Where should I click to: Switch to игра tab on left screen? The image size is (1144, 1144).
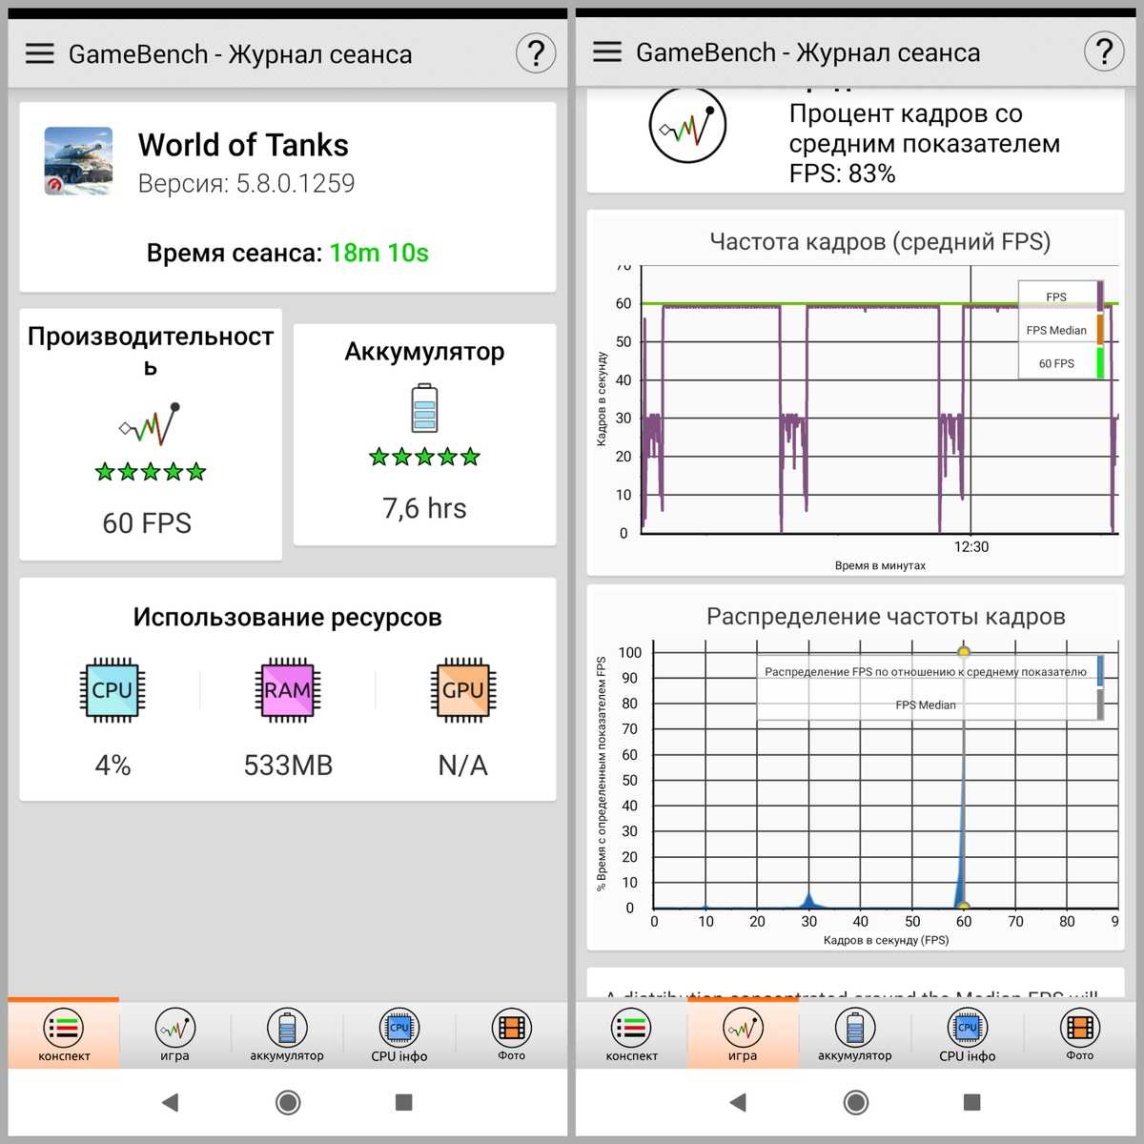(174, 1035)
